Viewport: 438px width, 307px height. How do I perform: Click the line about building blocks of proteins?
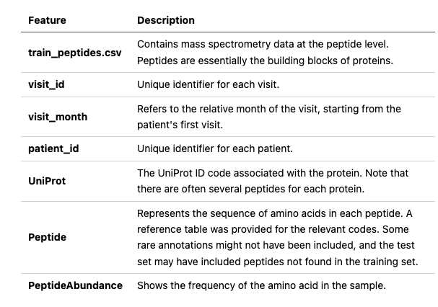coord(265,61)
